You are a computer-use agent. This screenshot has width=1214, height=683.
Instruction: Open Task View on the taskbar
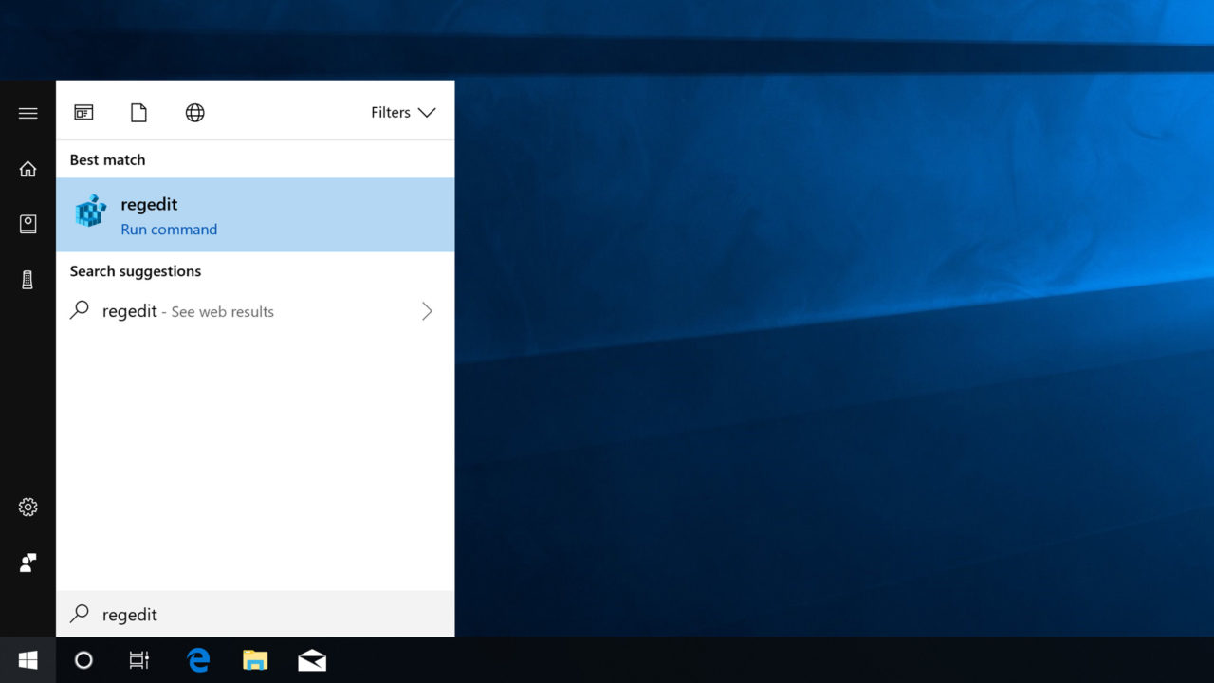(x=139, y=660)
